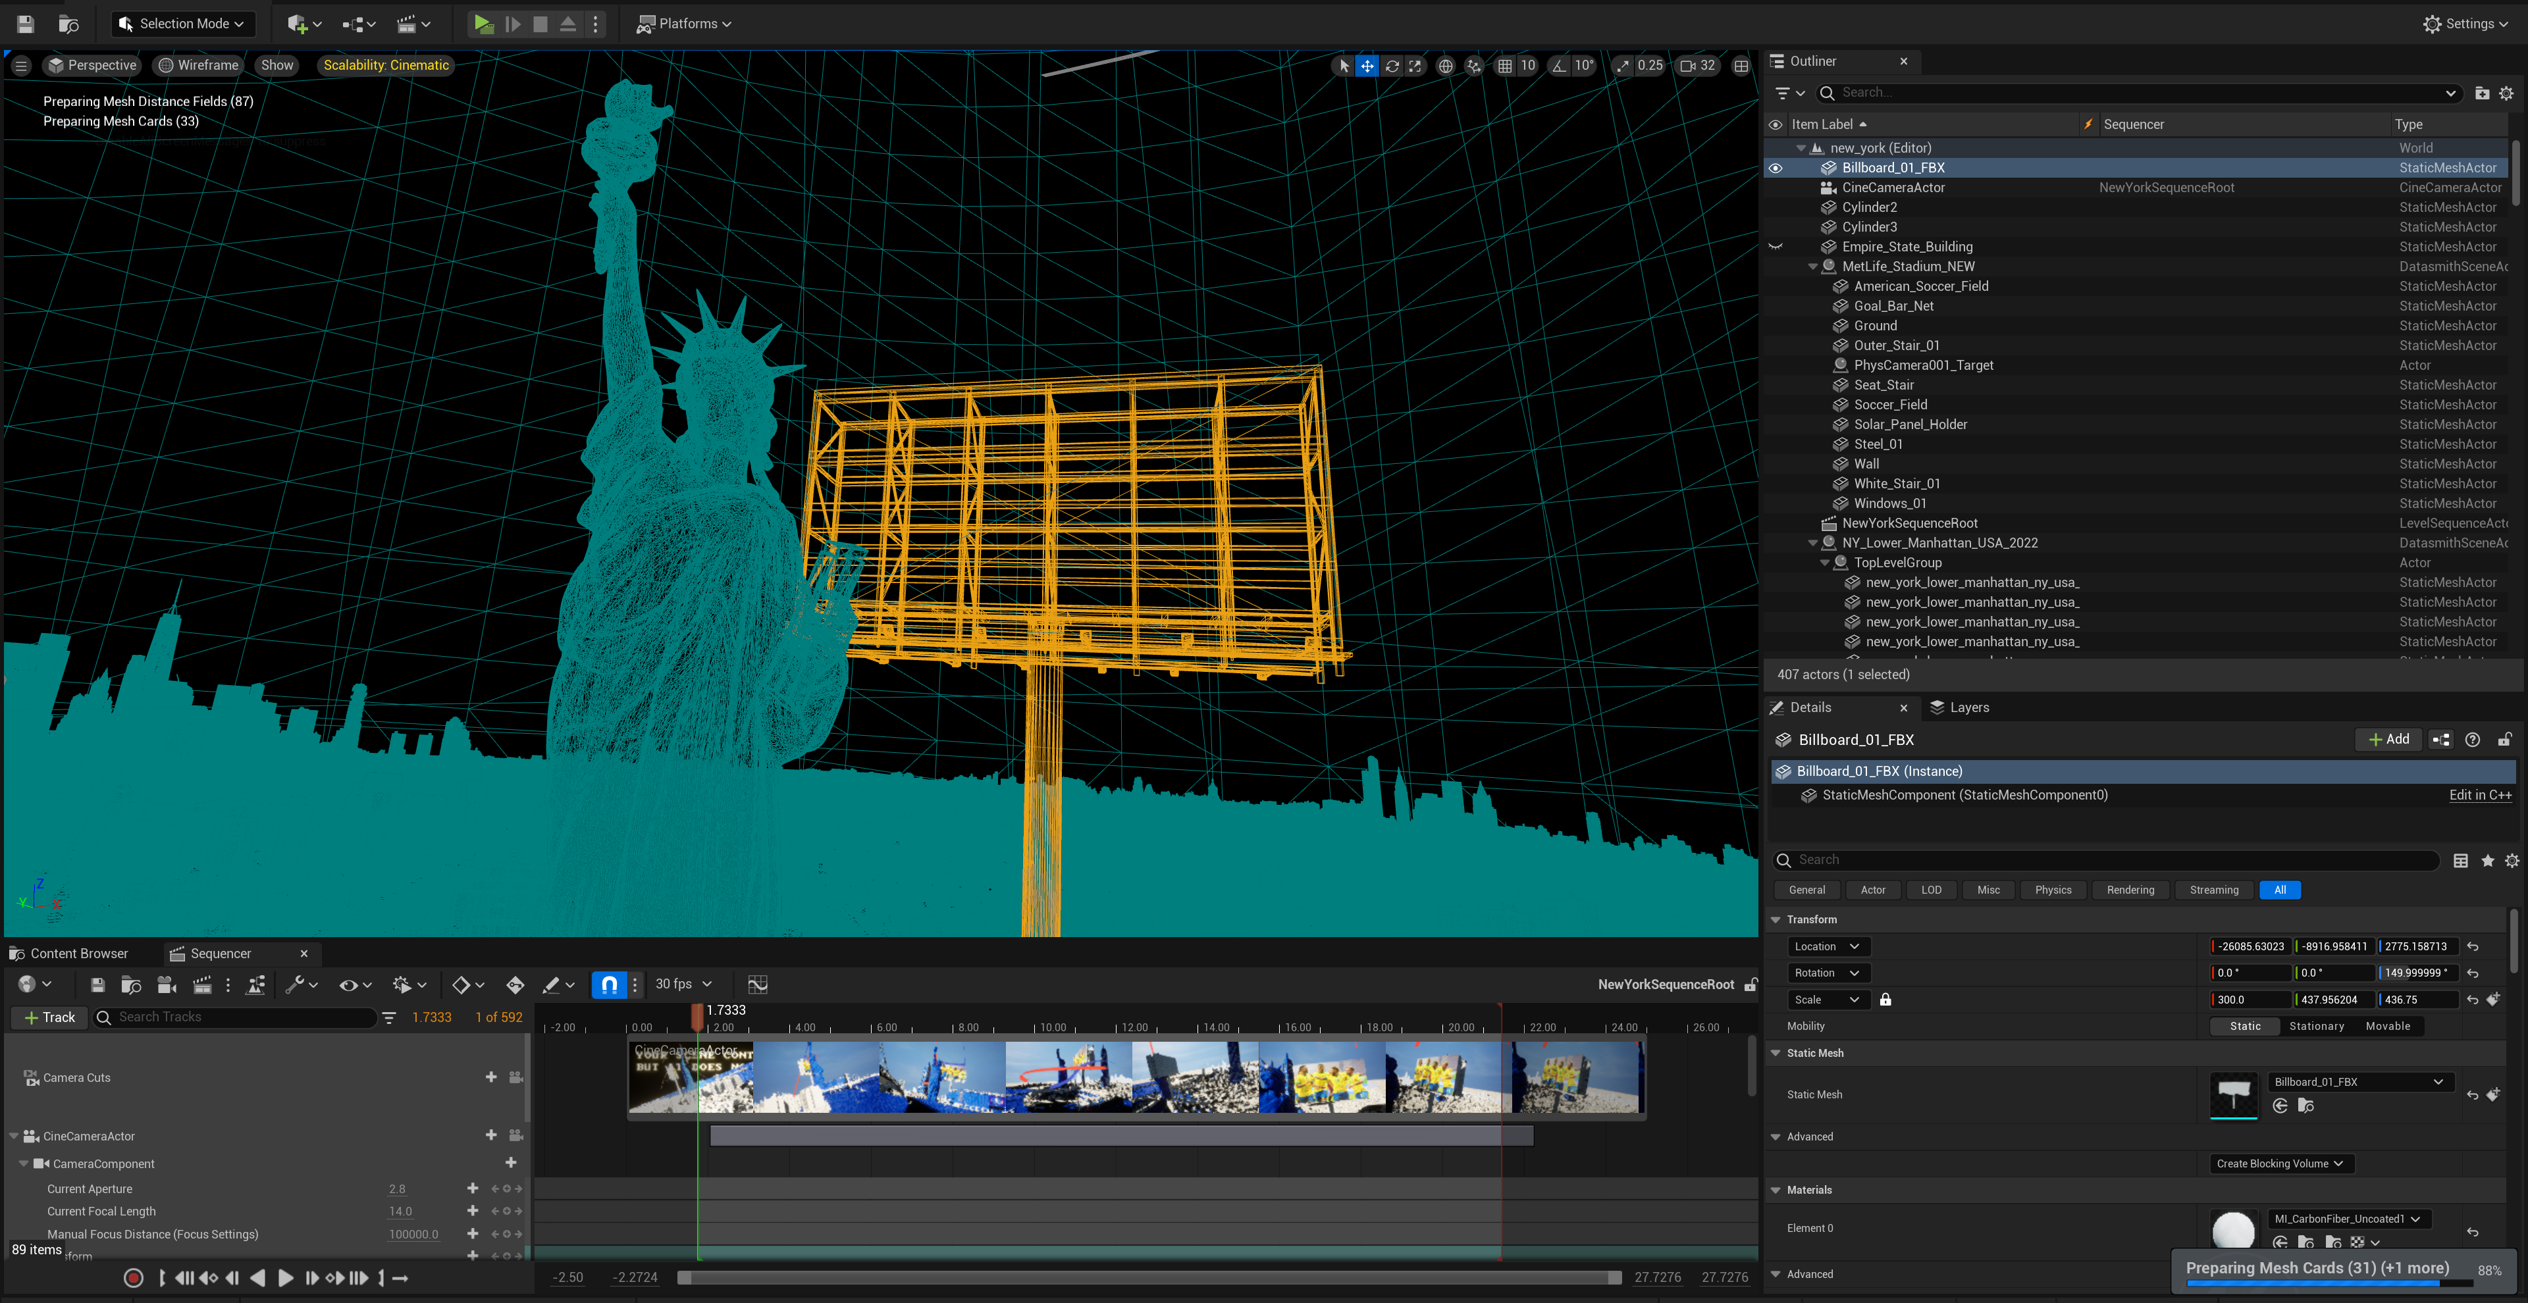Set Mobility to Stationary
This screenshot has height=1303, width=2528.
2316,1027
